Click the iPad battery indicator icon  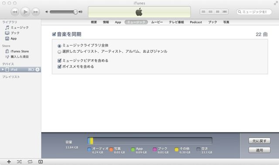(31, 70)
